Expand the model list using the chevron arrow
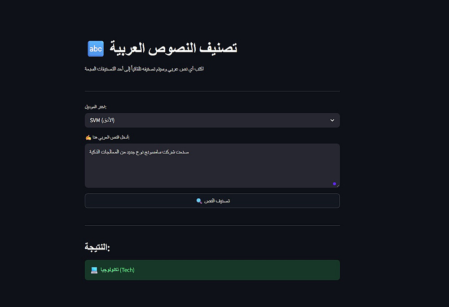Viewport: 449px width, 307px height. (332, 120)
